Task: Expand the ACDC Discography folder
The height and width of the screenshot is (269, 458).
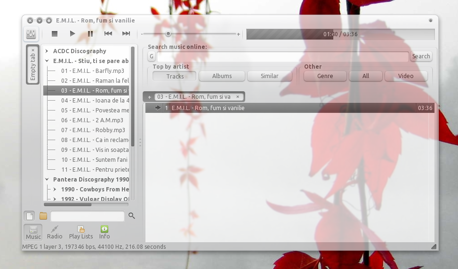Action: pos(47,51)
